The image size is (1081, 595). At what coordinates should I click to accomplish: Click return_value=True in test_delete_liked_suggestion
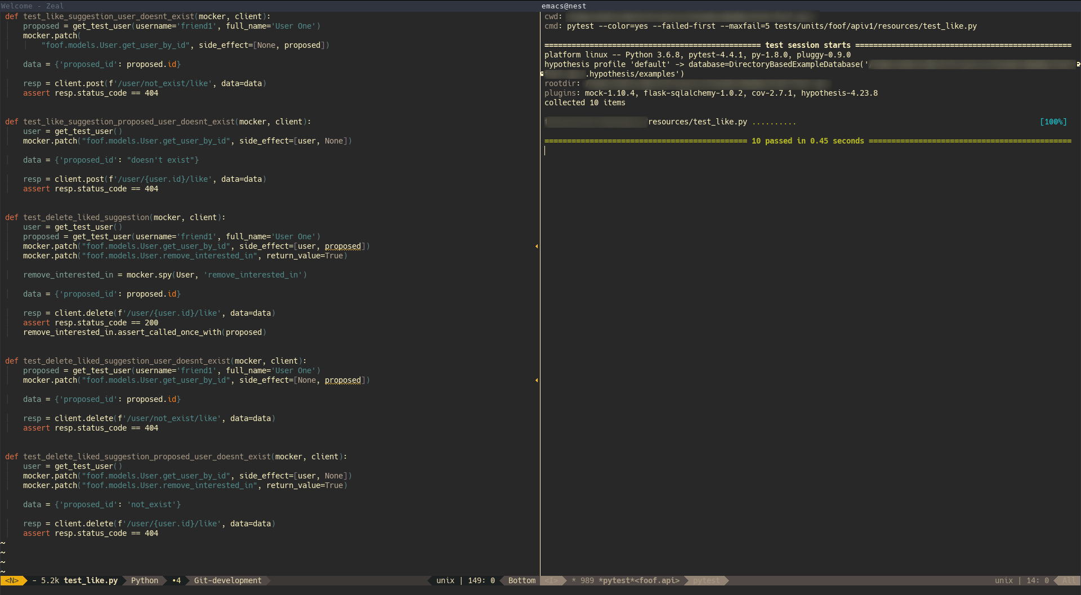click(305, 256)
